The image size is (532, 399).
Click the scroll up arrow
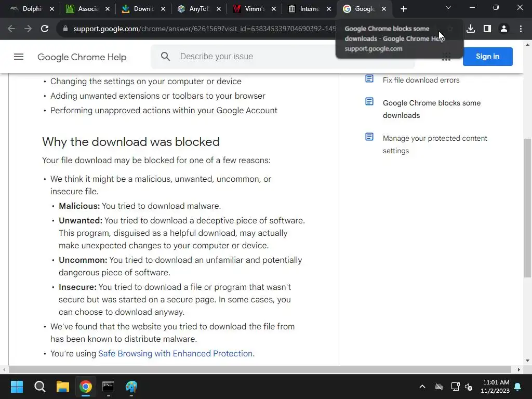tap(528, 45)
